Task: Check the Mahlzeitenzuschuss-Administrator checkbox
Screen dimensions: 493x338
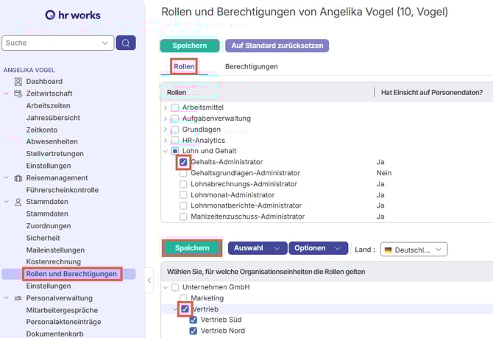Action: tap(183, 216)
